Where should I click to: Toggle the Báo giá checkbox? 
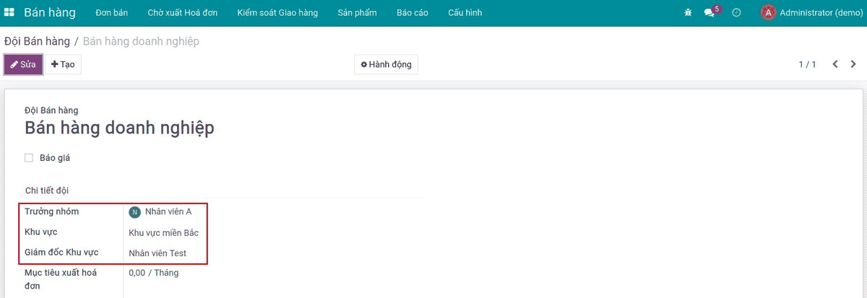click(29, 157)
